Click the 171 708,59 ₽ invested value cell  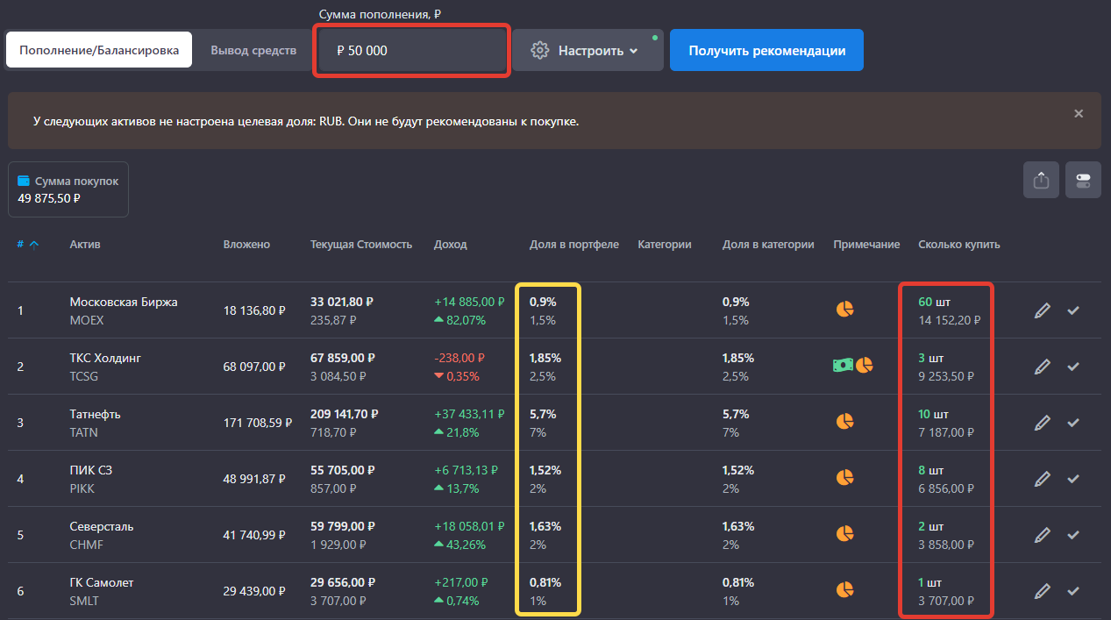pos(258,423)
